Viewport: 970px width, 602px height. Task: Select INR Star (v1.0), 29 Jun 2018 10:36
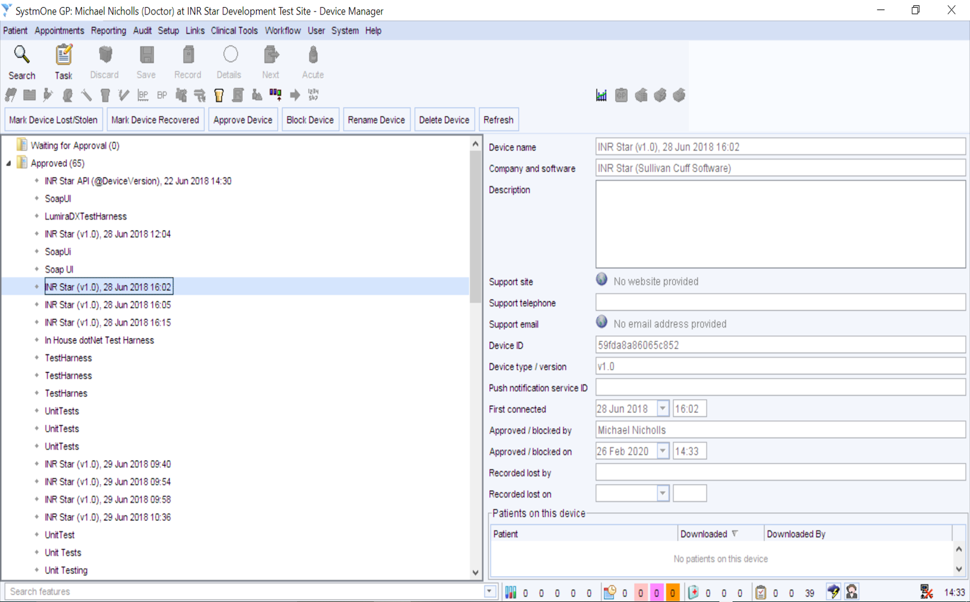[x=108, y=517]
